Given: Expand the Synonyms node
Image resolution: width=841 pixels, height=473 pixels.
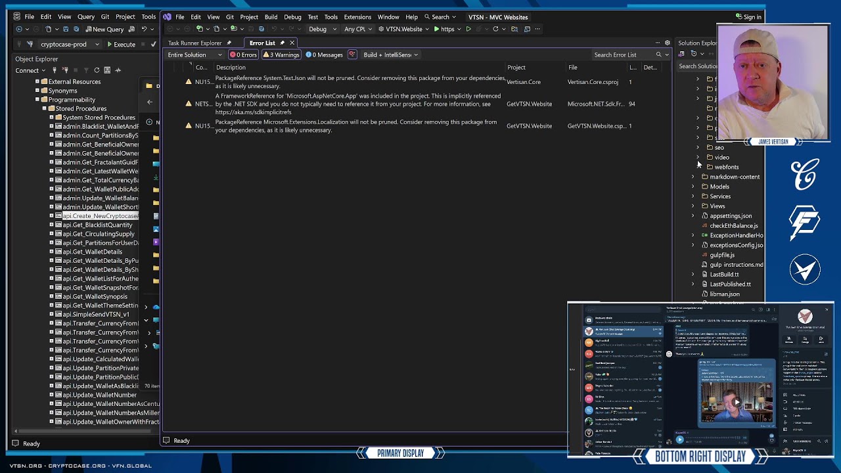Looking at the screenshot, I should tap(37, 91).
